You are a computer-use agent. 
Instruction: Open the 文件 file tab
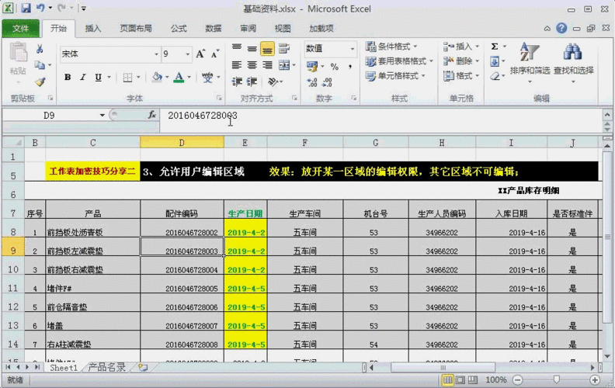[20, 28]
